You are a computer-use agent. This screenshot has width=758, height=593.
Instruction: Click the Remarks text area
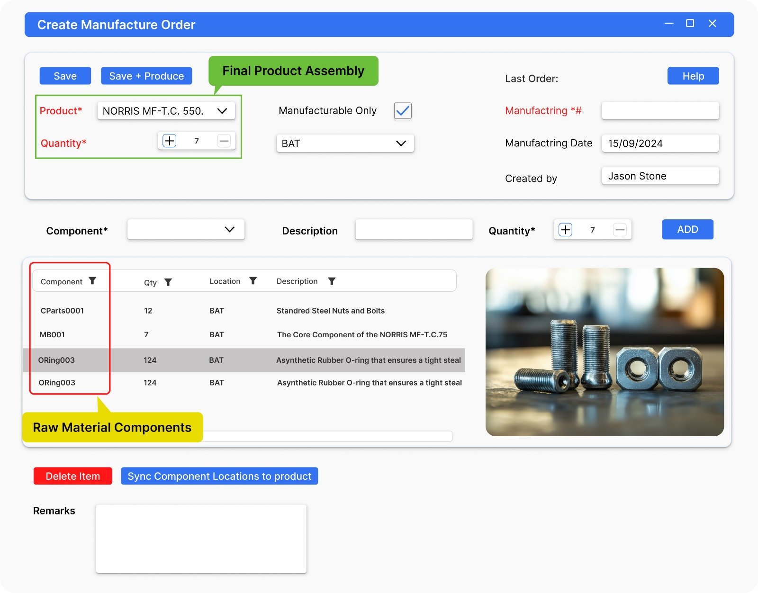201,539
